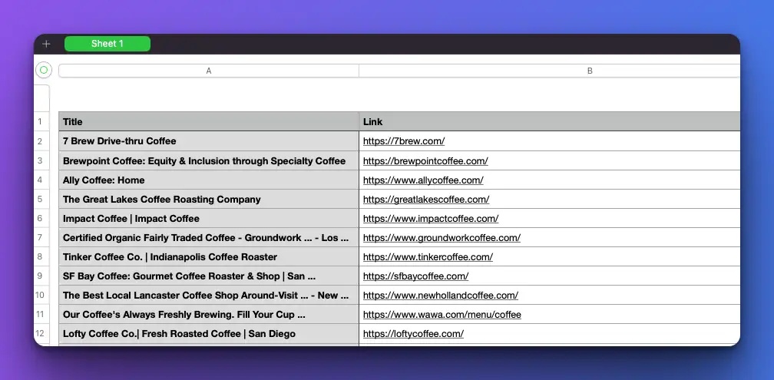774x380 pixels.
Task: Select the Tinker Coffee Co. title cell
Action: (x=209, y=256)
